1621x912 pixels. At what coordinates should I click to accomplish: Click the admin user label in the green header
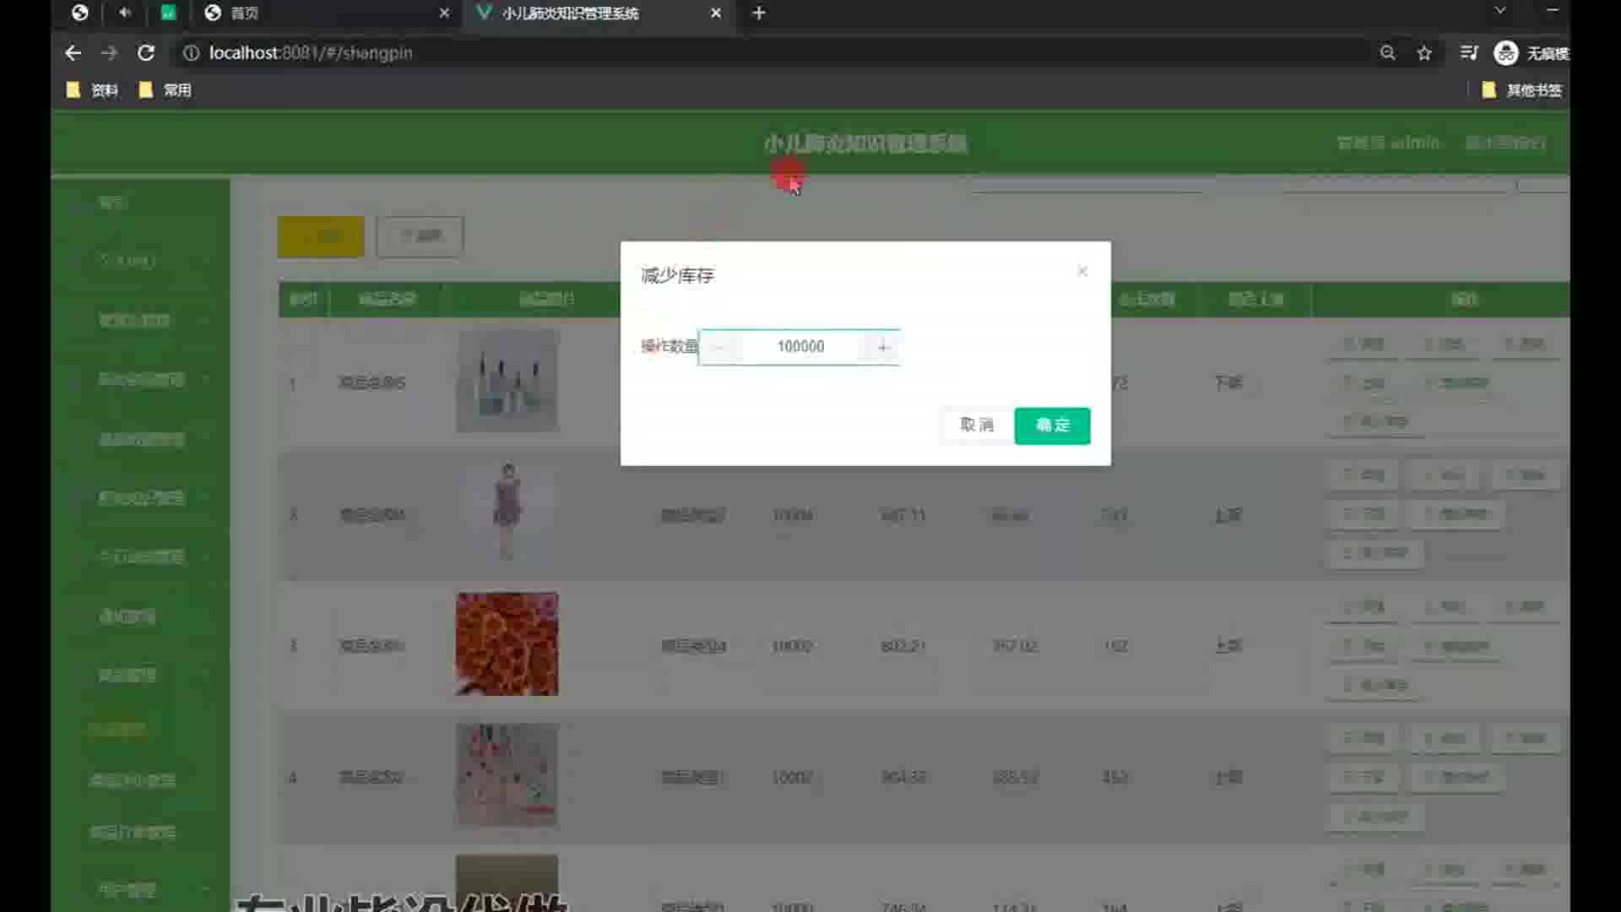click(x=1389, y=143)
